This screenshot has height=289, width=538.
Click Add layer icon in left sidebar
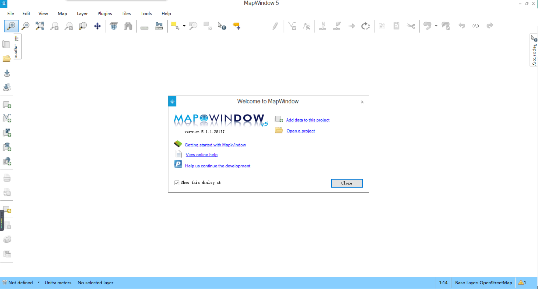7,105
